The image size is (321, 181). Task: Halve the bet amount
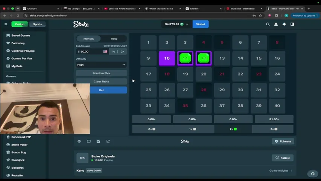coord(113,52)
